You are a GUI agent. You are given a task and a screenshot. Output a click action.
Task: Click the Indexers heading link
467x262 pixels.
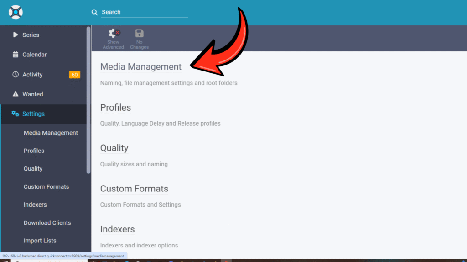pos(117,229)
